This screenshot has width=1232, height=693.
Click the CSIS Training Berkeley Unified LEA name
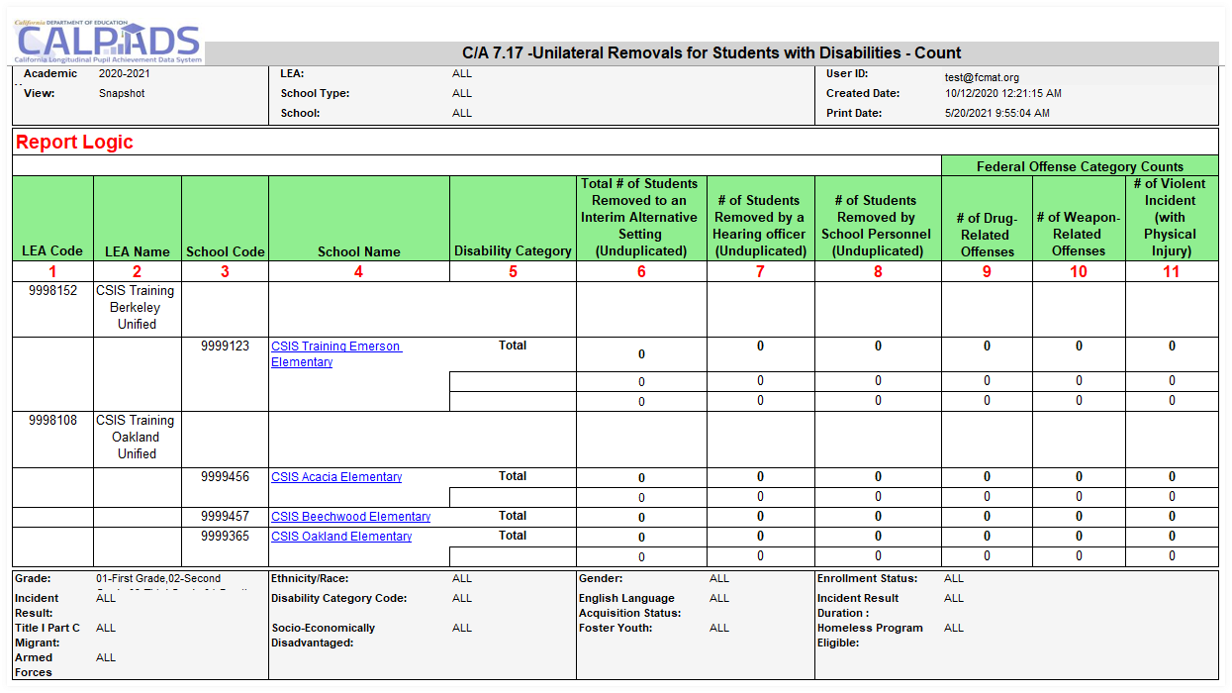[x=137, y=307]
